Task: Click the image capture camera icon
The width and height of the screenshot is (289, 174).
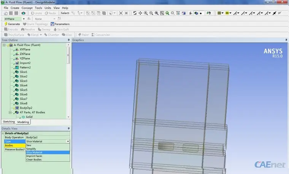Action: pyautogui.click(x=24, y=13)
